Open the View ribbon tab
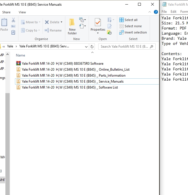188x195 pixels. [x=22, y=12]
